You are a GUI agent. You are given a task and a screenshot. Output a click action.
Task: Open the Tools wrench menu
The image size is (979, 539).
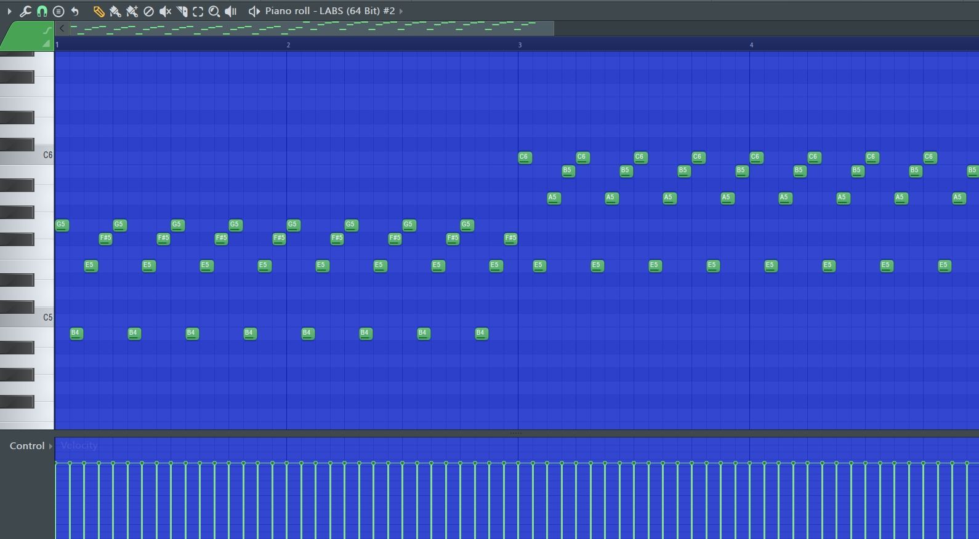point(25,11)
